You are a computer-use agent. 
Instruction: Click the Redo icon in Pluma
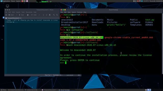point(39,15)
